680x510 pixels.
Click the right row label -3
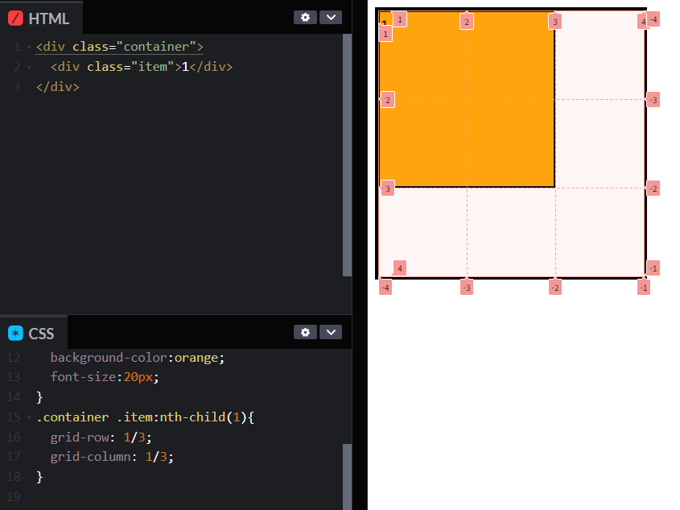(653, 100)
